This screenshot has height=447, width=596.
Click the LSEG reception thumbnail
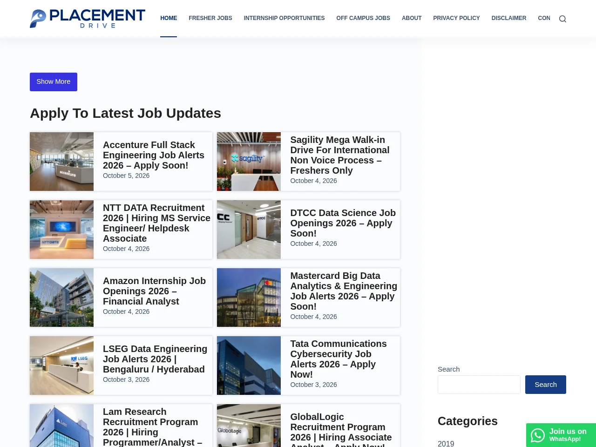coord(61,366)
